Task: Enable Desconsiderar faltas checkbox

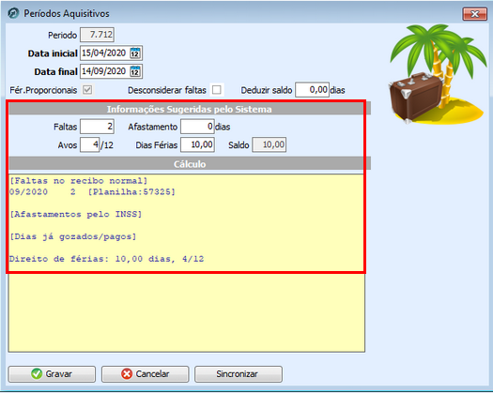Action: [x=217, y=90]
